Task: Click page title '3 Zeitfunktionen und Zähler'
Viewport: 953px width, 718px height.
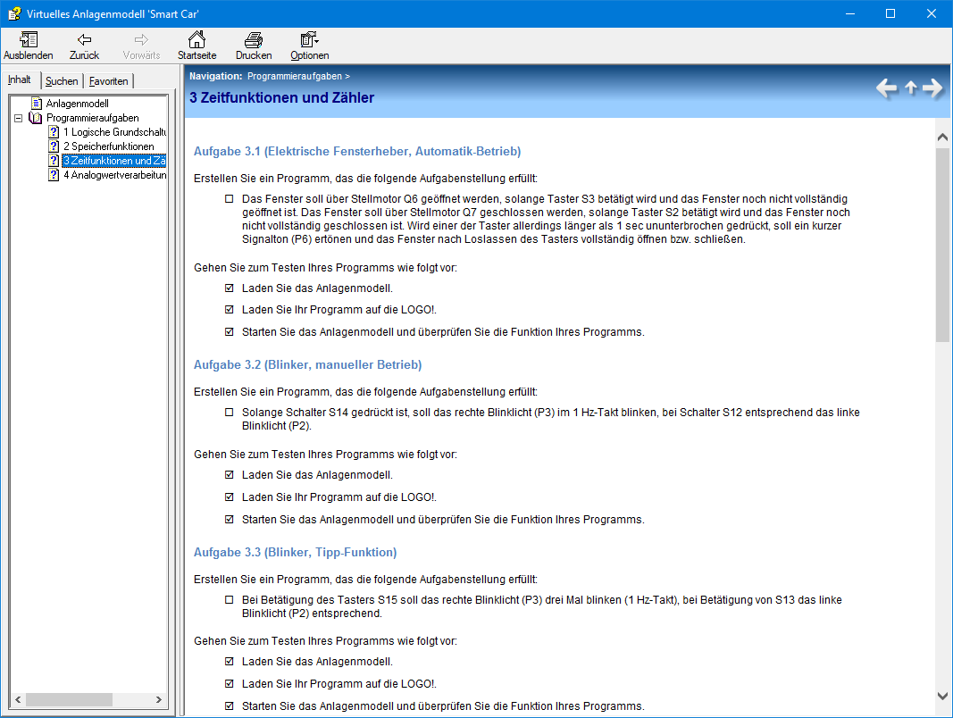Action: coord(282,98)
